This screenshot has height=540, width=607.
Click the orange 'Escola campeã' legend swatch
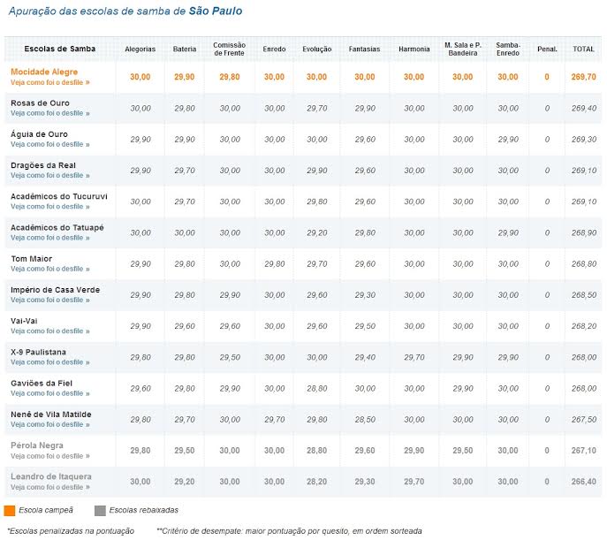(x=10, y=510)
